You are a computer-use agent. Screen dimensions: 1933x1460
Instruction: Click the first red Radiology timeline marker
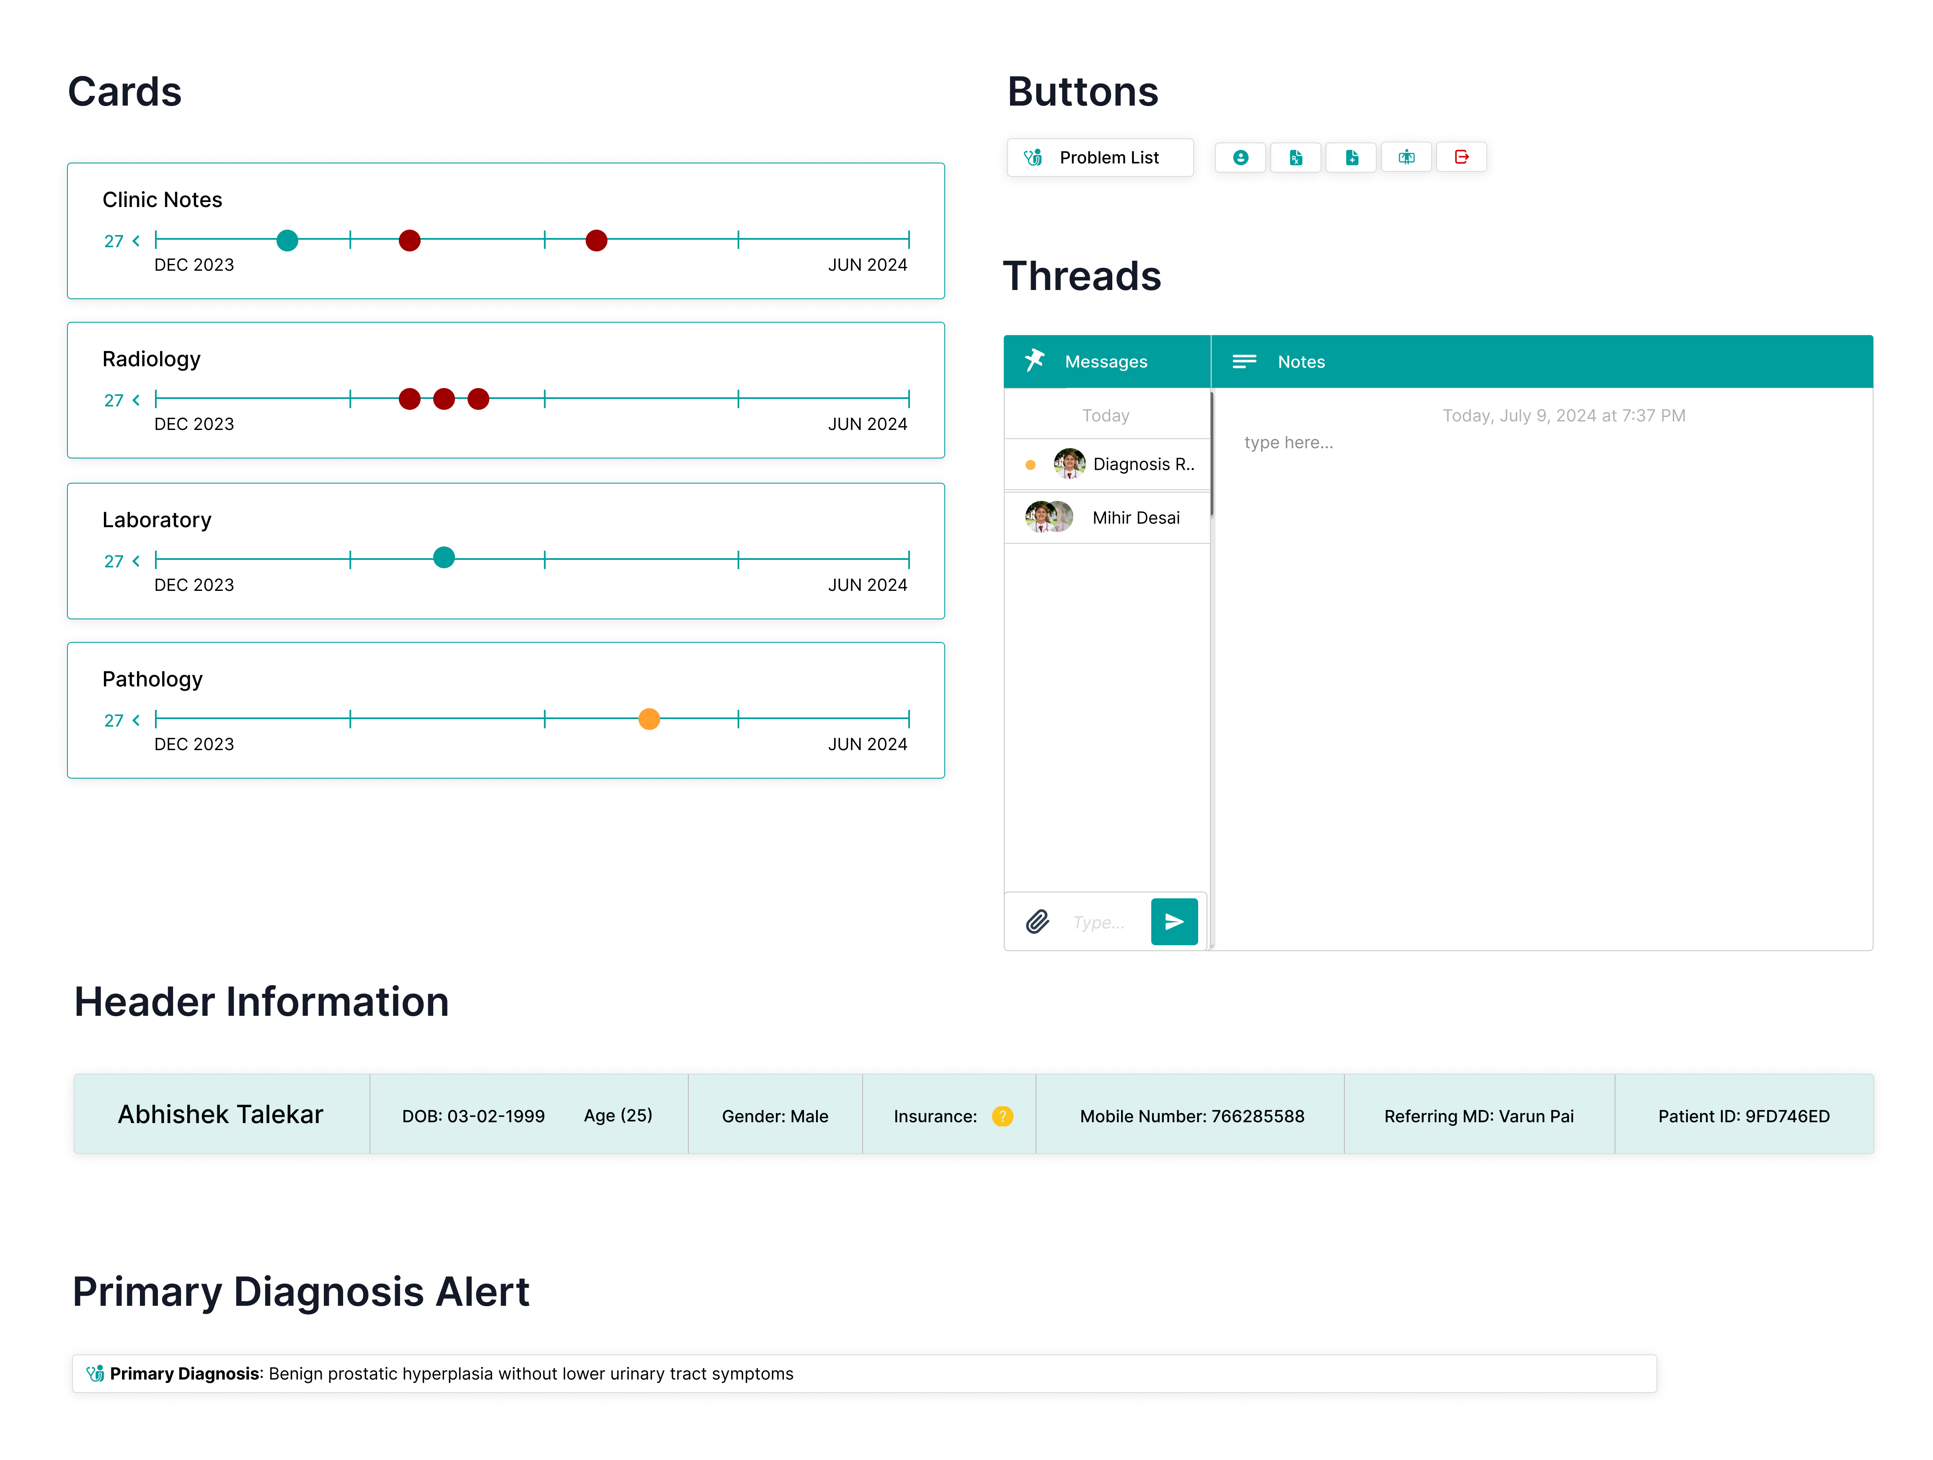409,399
